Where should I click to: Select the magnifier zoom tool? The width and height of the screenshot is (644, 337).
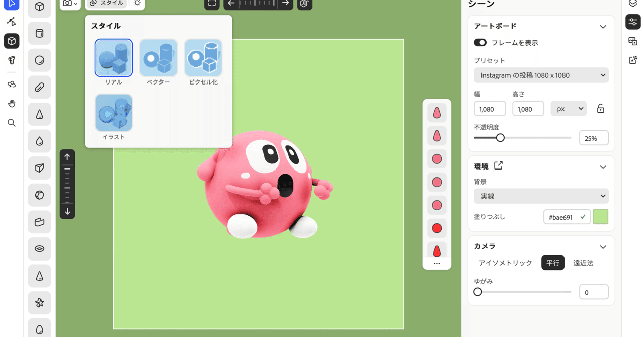click(x=12, y=123)
